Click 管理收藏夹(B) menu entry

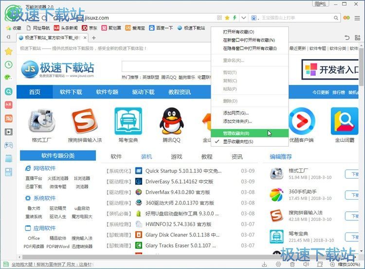click(250, 134)
